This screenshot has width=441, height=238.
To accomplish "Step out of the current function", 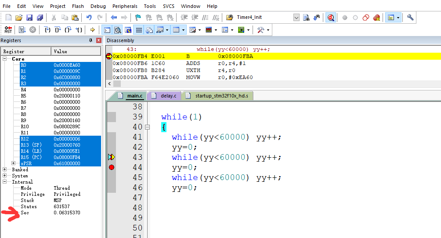I will pos(68,29).
